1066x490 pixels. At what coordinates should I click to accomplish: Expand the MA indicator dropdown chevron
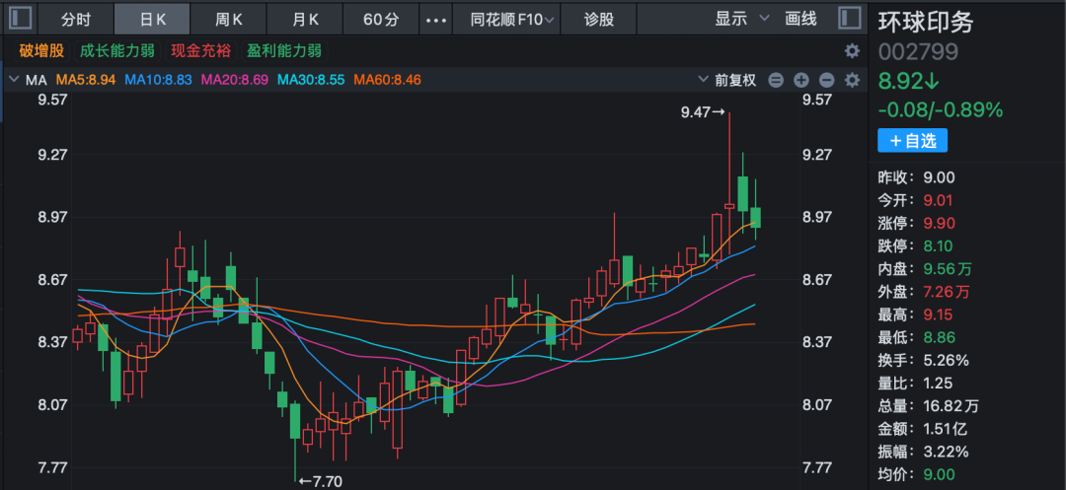[x=14, y=80]
